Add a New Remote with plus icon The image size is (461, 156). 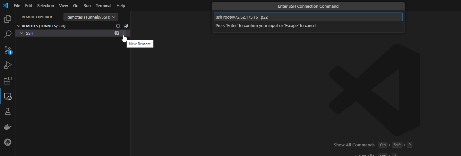(x=123, y=33)
